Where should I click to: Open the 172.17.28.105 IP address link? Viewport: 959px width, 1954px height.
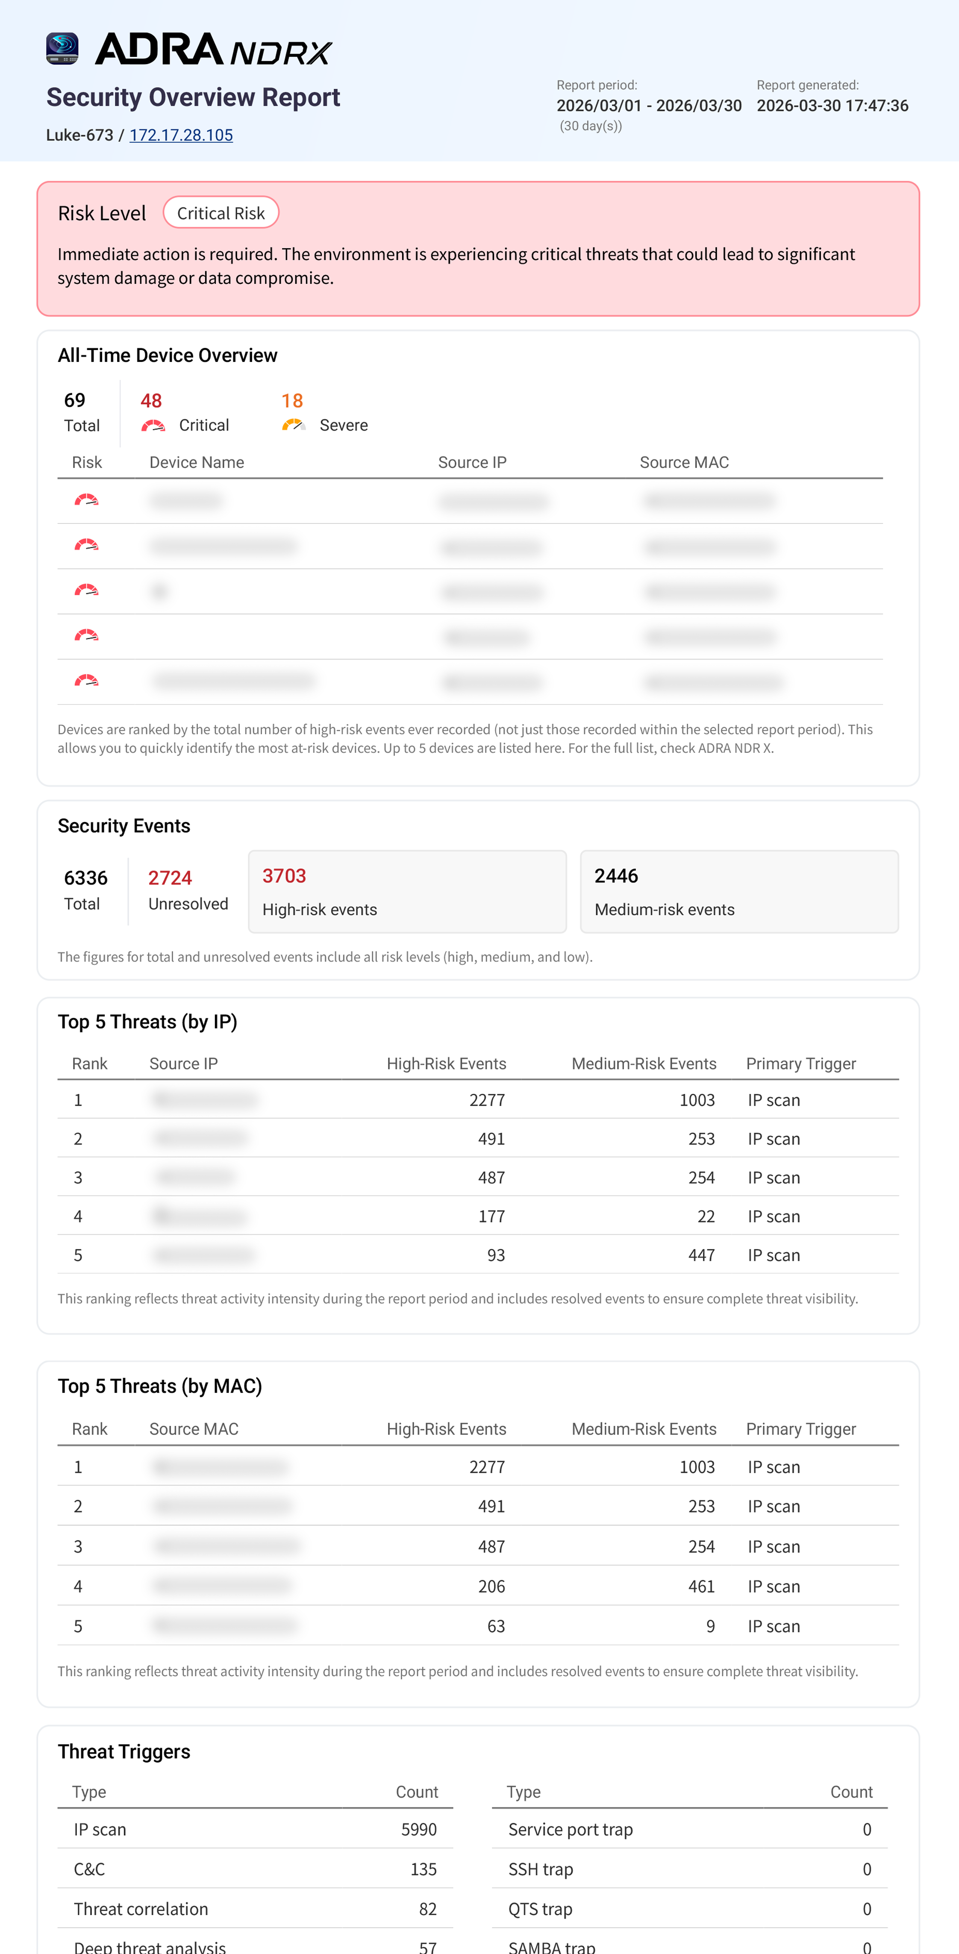click(181, 135)
